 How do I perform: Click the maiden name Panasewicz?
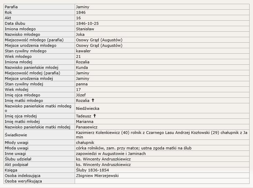tap(87, 127)
